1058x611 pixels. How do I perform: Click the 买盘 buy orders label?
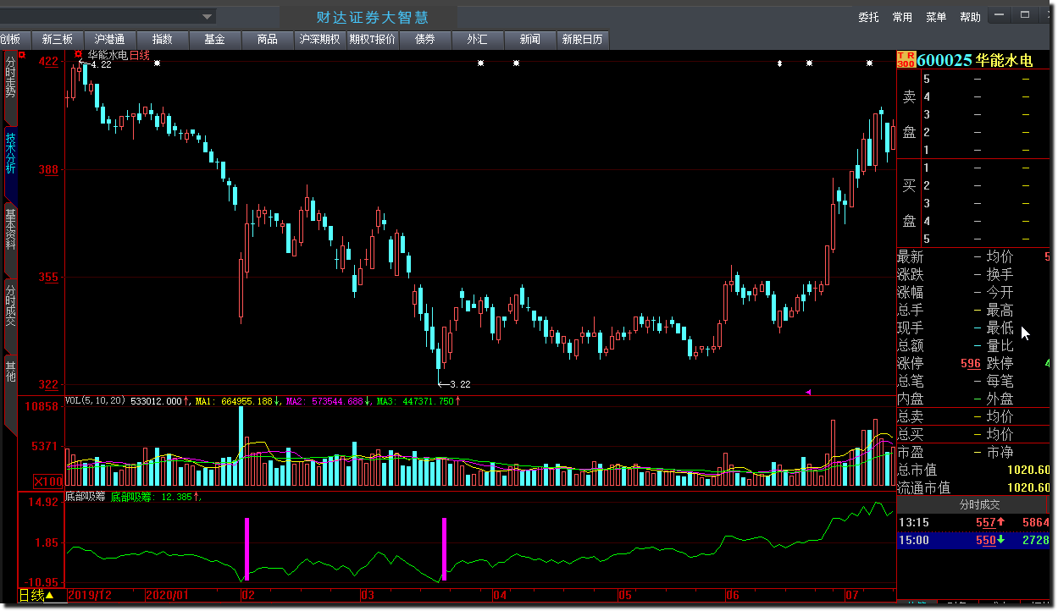click(x=909, y=203)
